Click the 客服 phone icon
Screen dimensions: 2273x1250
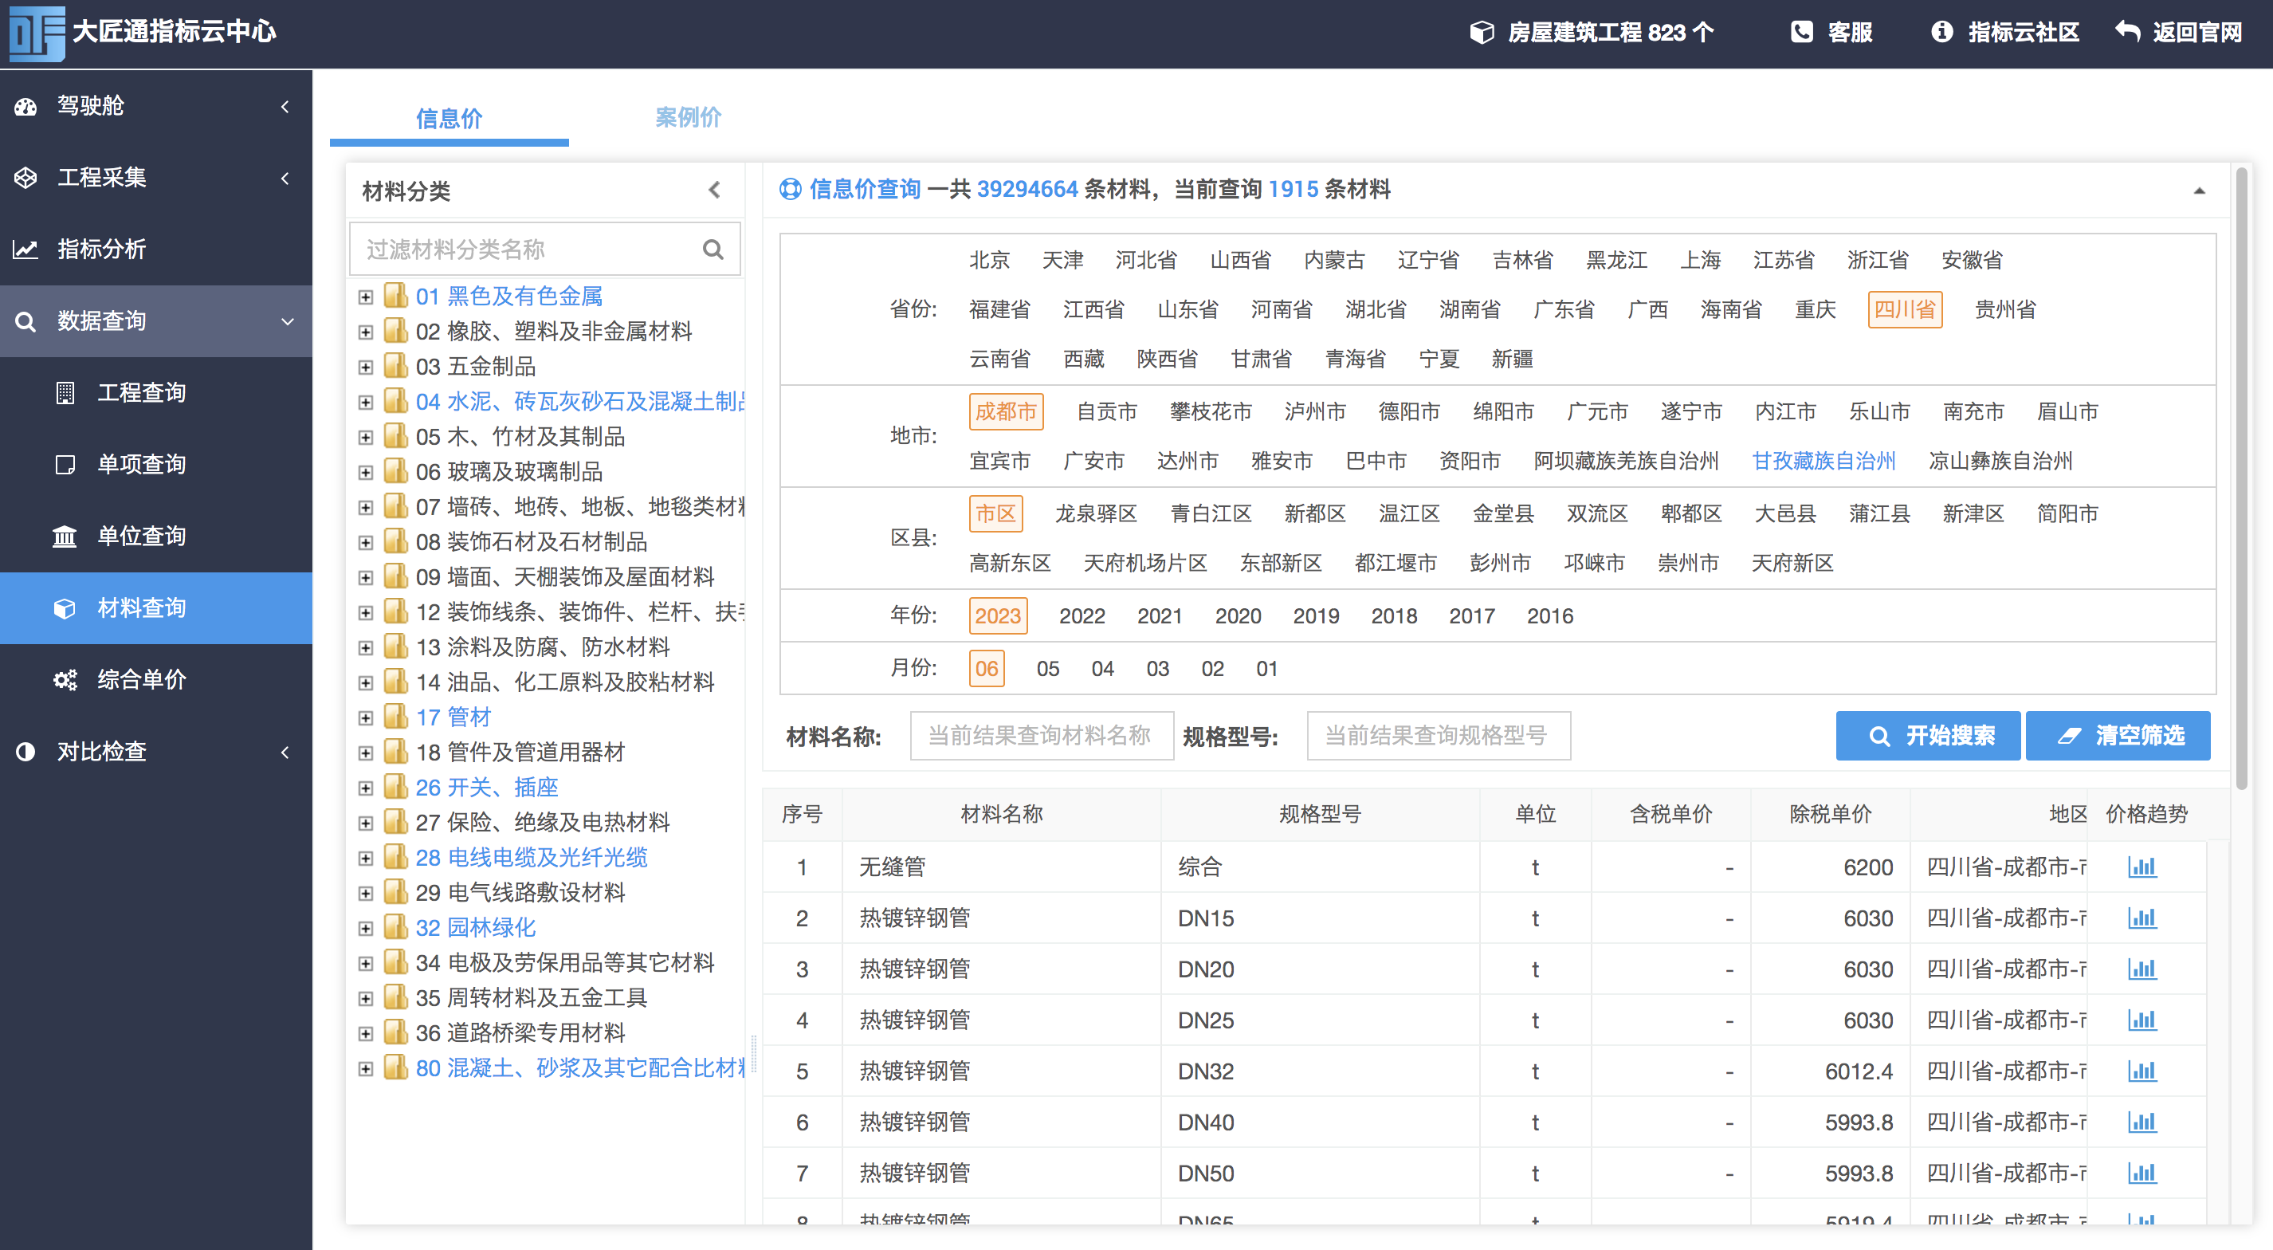click(1802, 33)
